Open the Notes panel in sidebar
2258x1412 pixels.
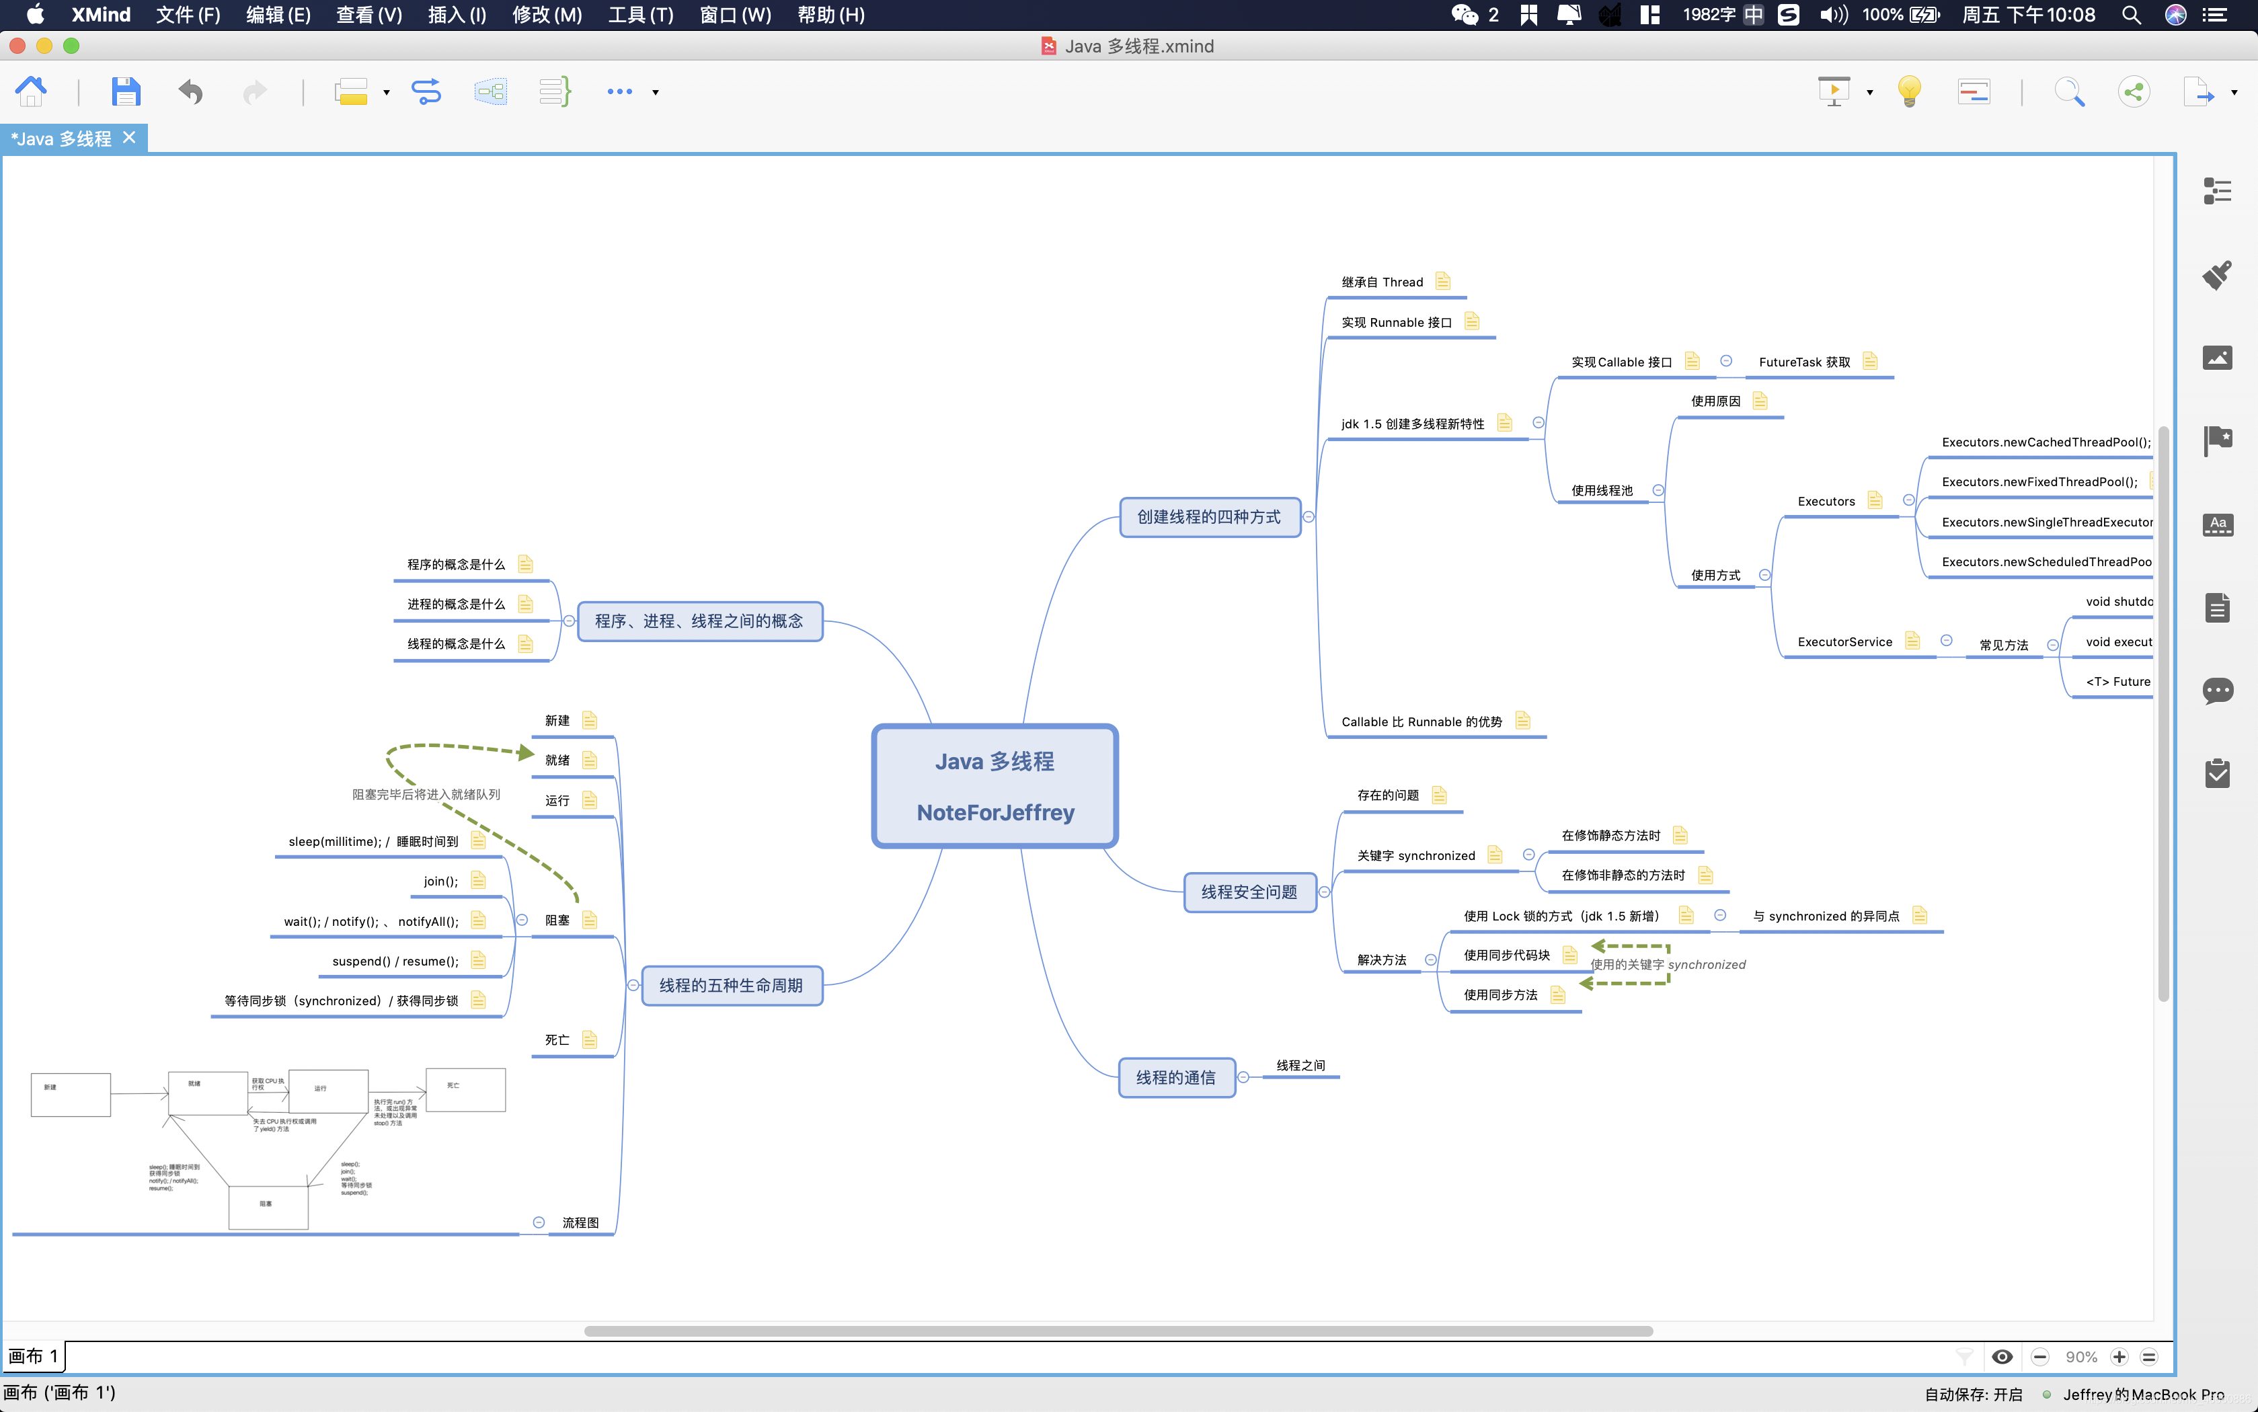tap(2218, 607)
